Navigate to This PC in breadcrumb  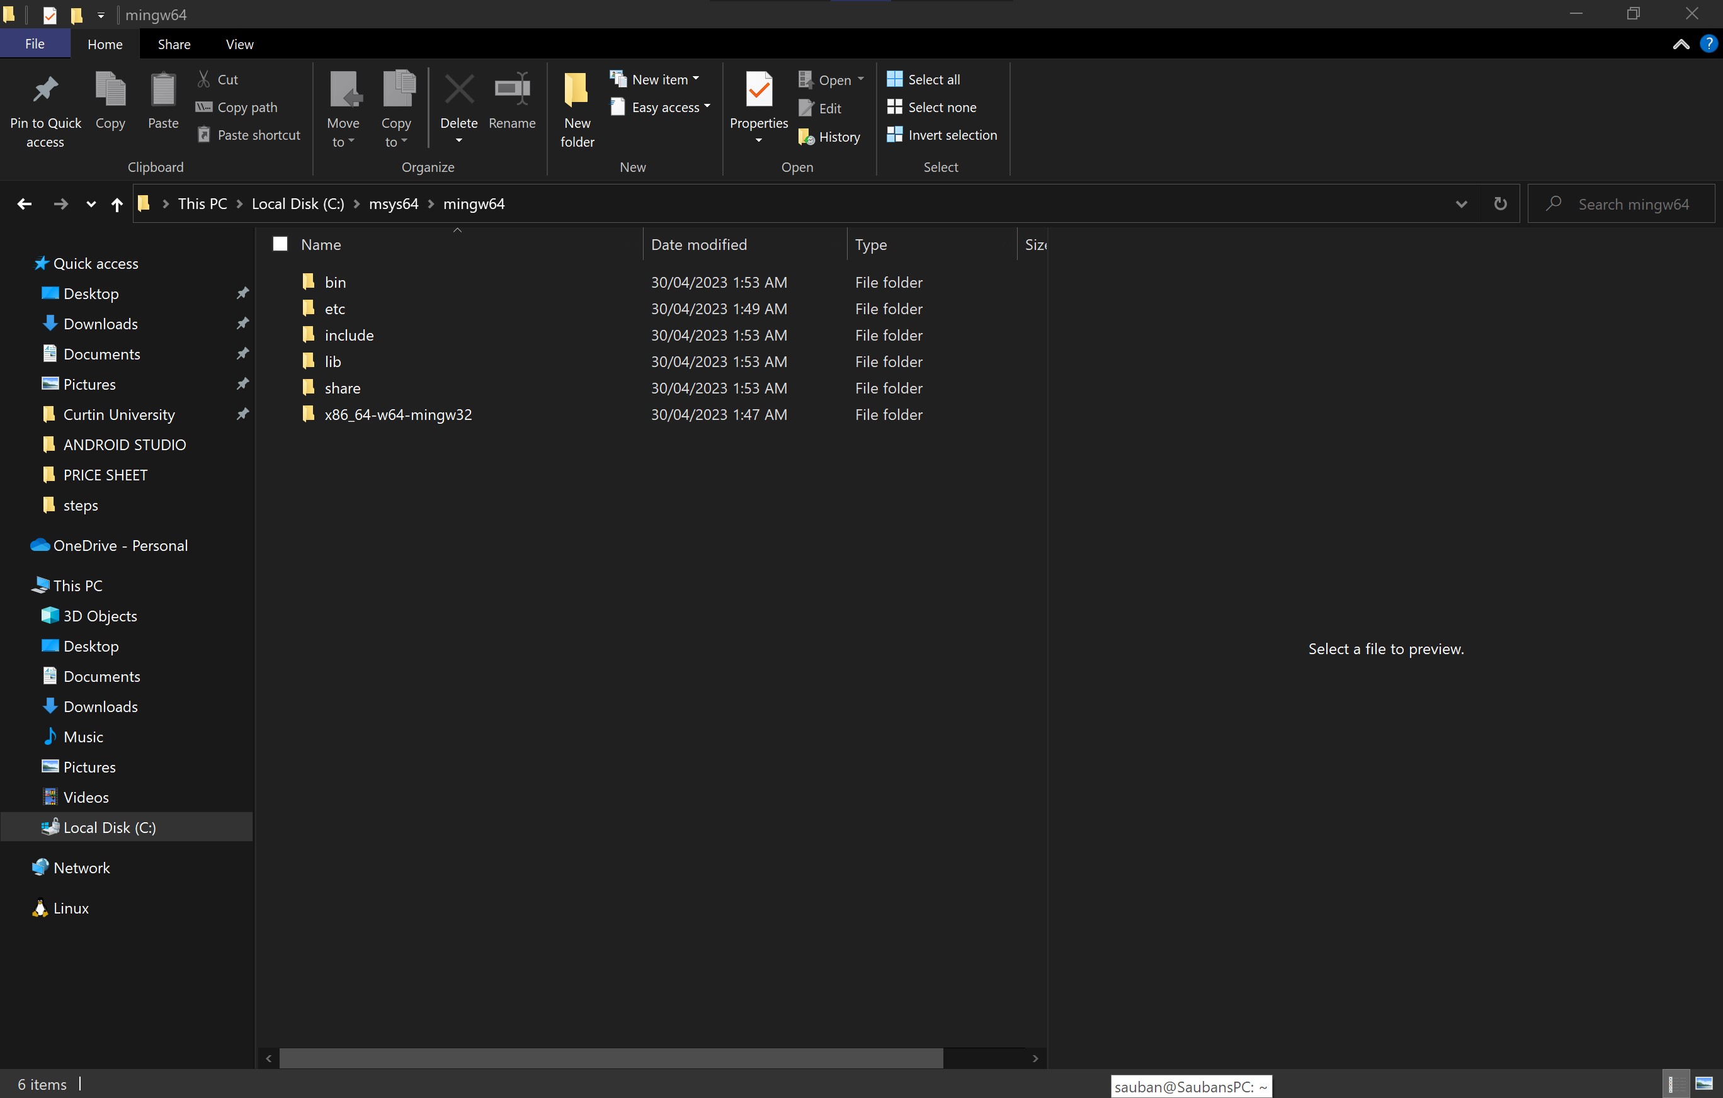203,205
